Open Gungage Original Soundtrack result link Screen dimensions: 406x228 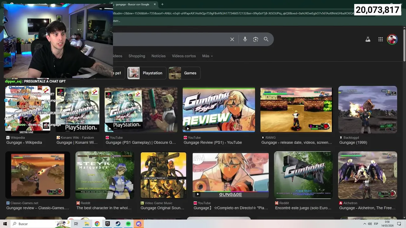click(162, 208)
